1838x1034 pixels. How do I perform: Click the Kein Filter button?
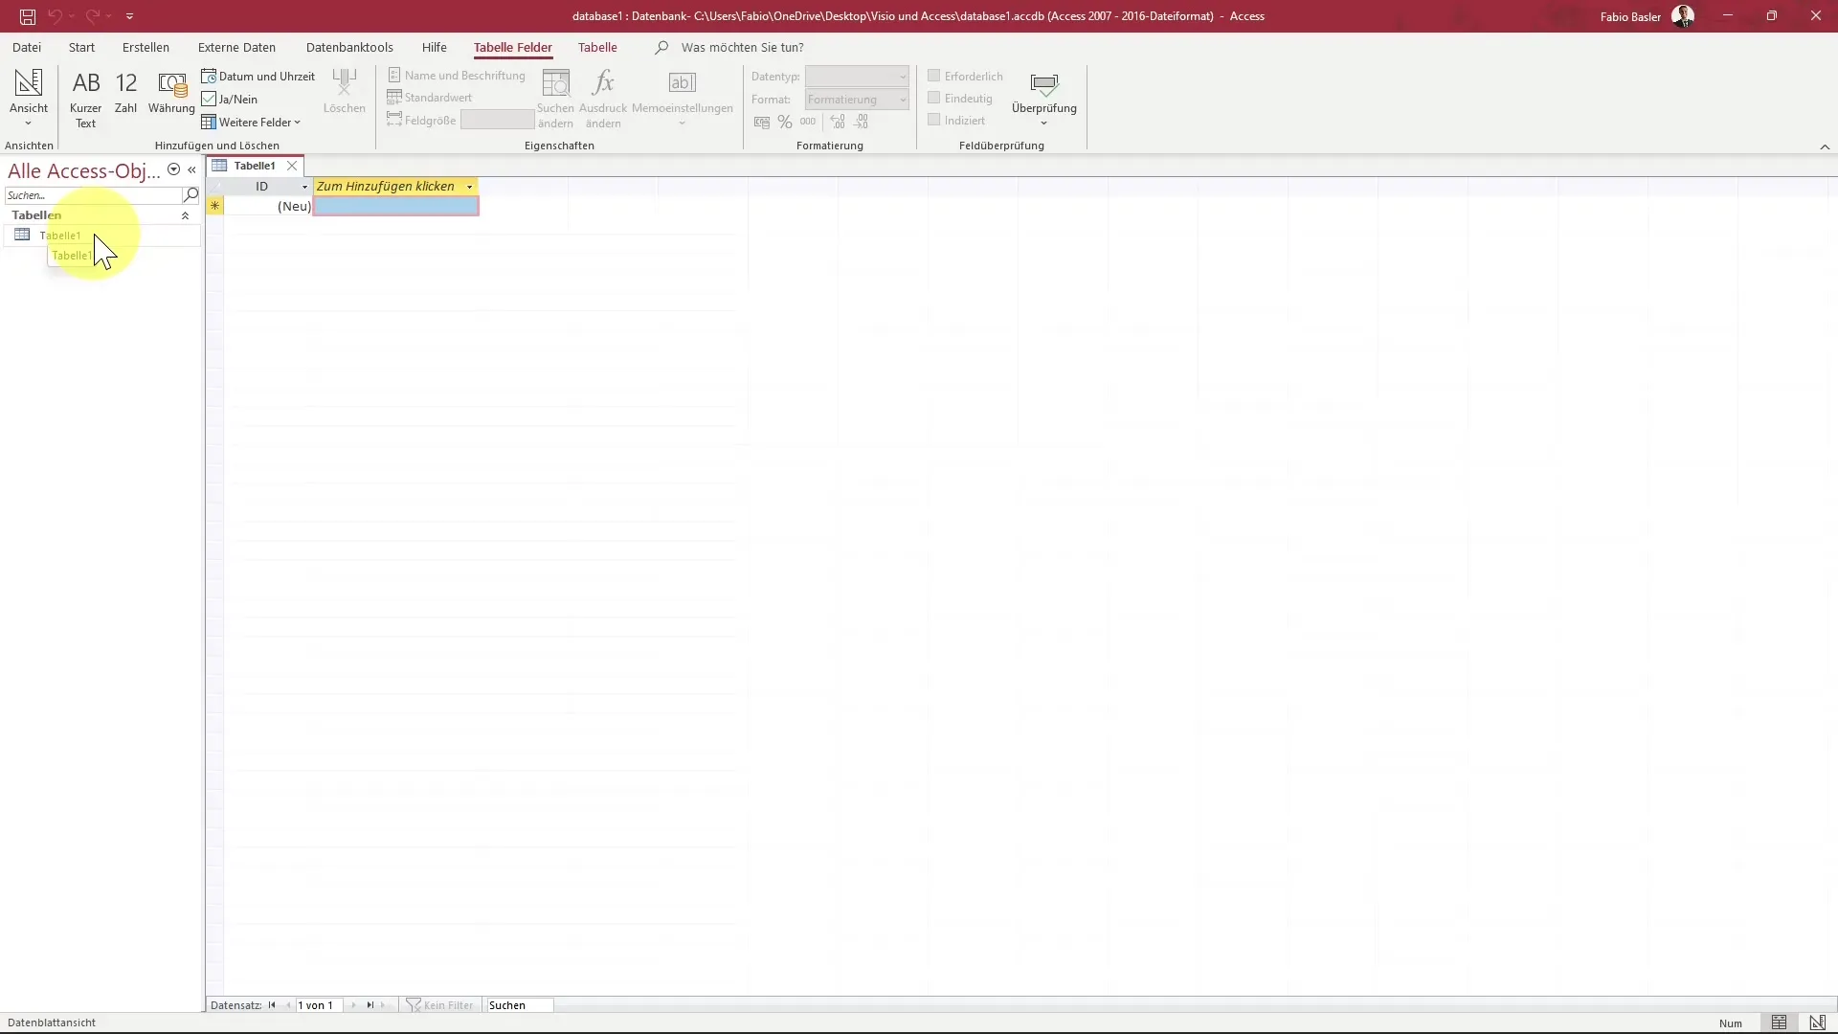(x=440, y=1005)
